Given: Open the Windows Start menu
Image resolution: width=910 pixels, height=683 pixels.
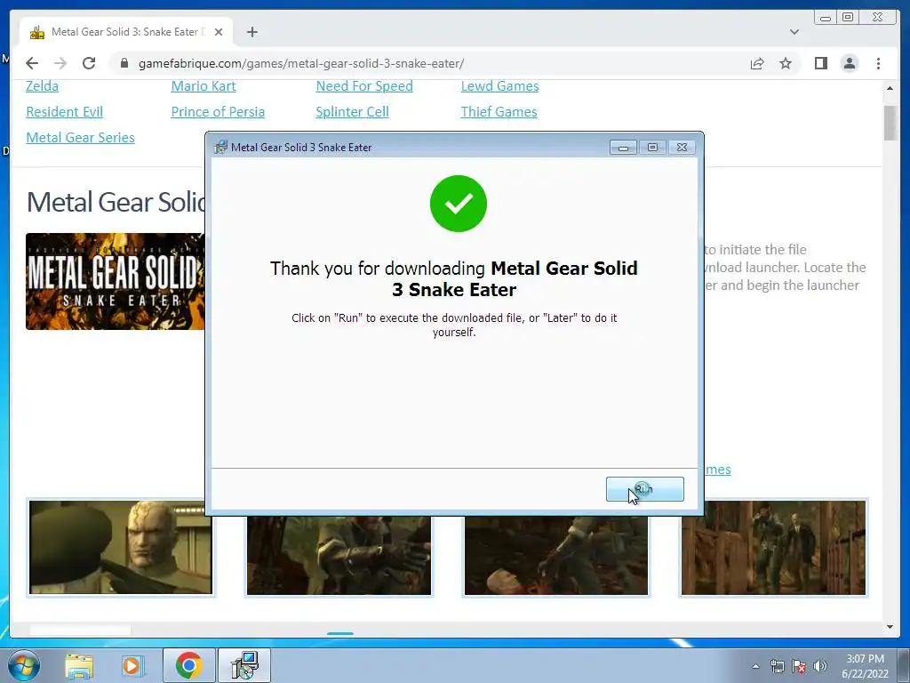Looking at the screenshot, I should coord(24,665).
